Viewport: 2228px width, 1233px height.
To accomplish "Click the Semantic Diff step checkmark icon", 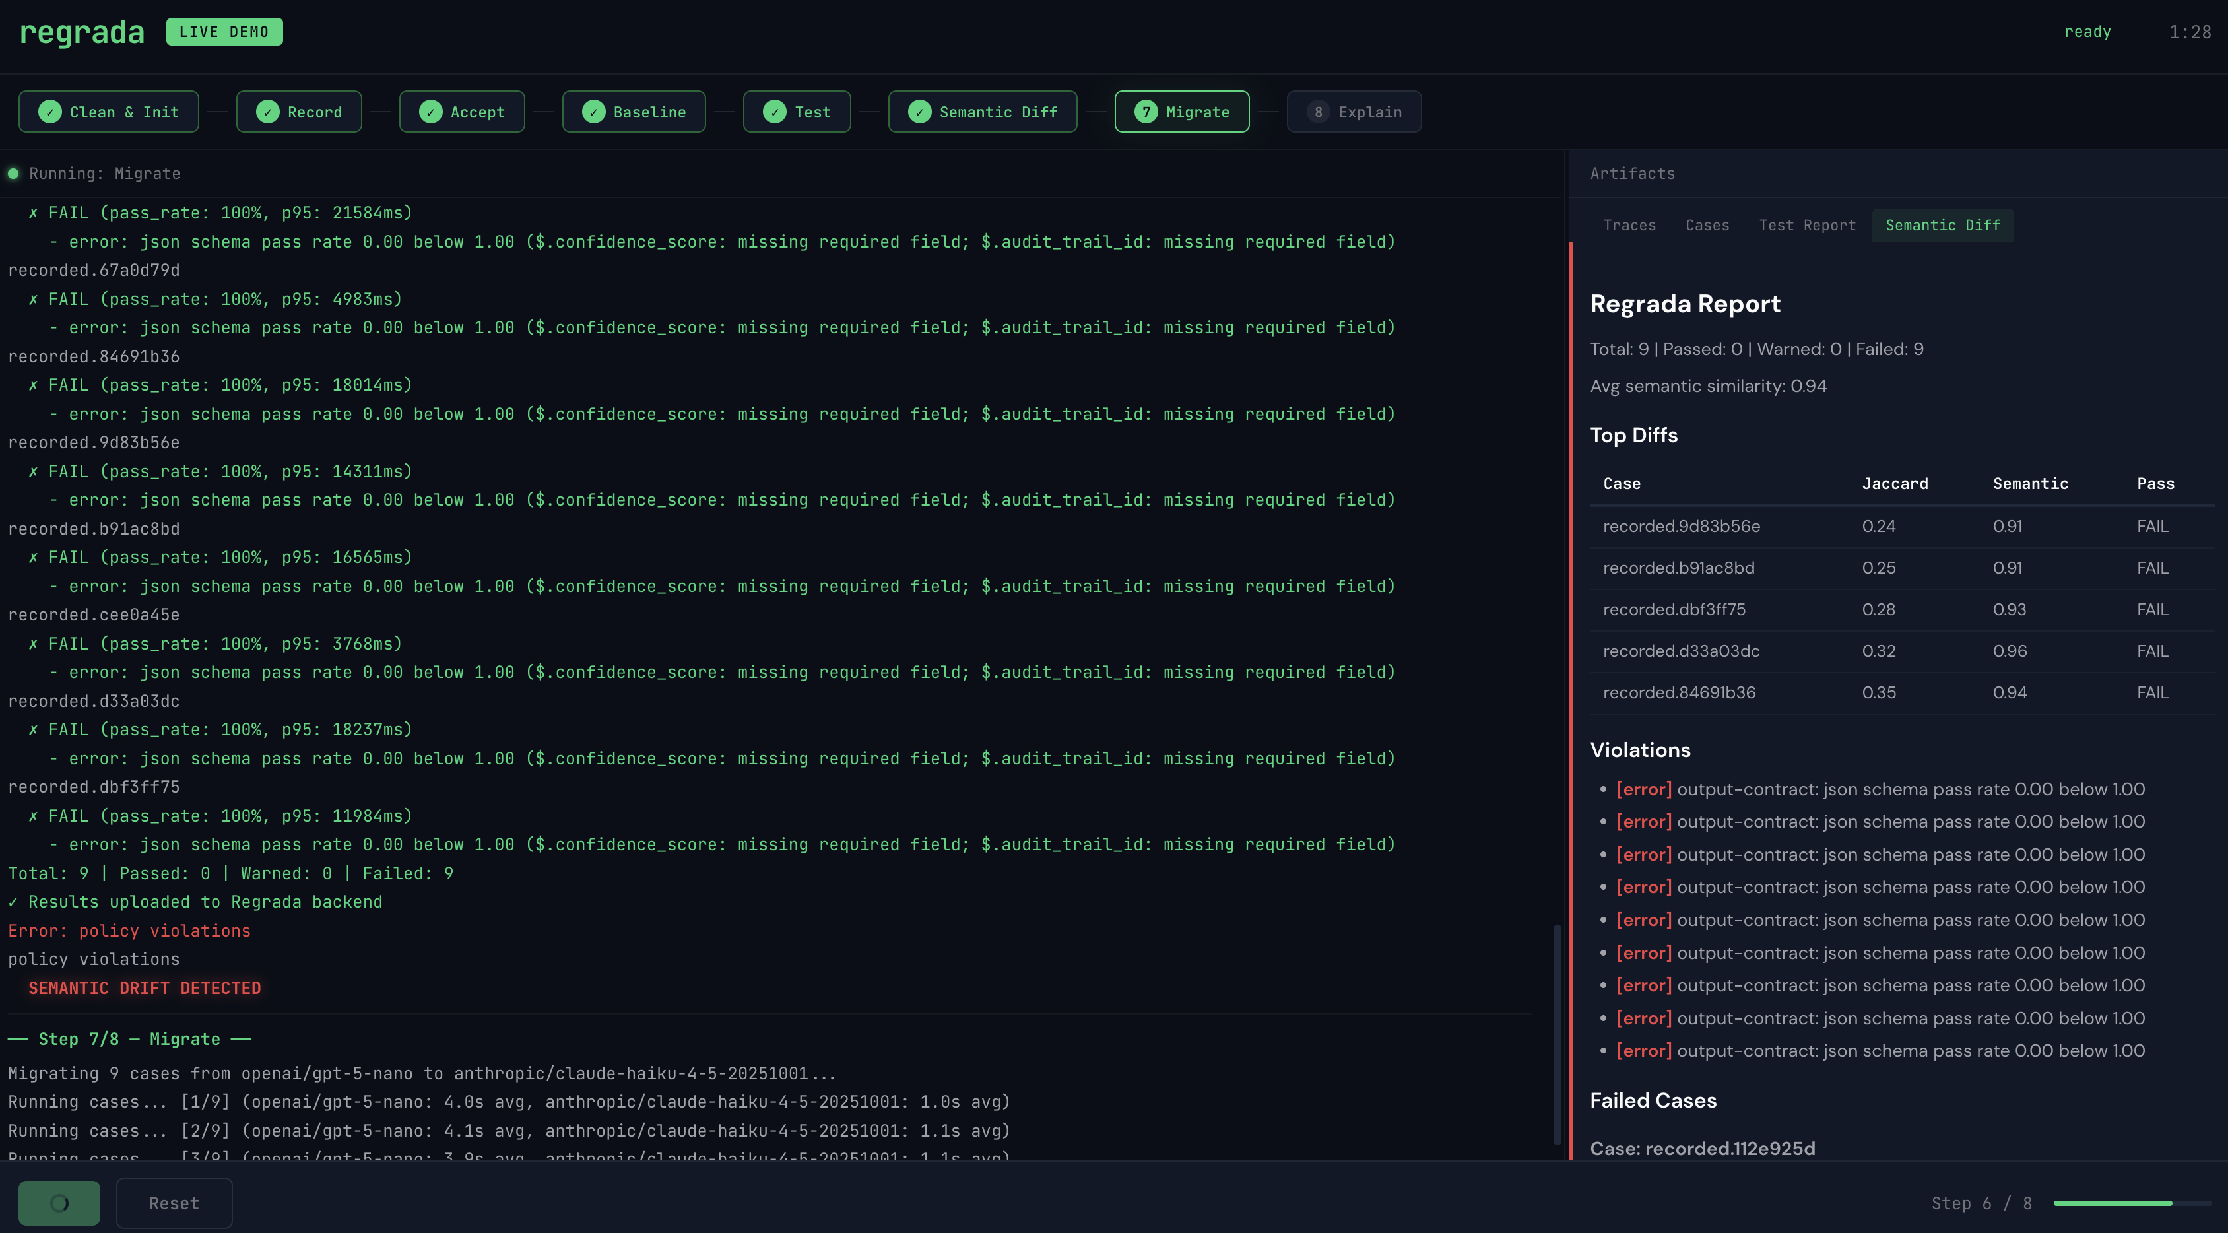I will tap(920, 112).
